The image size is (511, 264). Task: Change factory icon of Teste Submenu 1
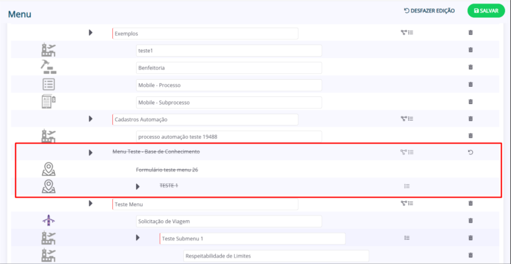tap(48, 238)
